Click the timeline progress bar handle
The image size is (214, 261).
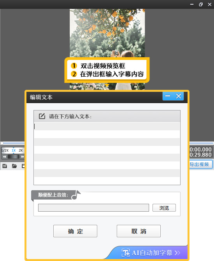[x=2, y=143]
